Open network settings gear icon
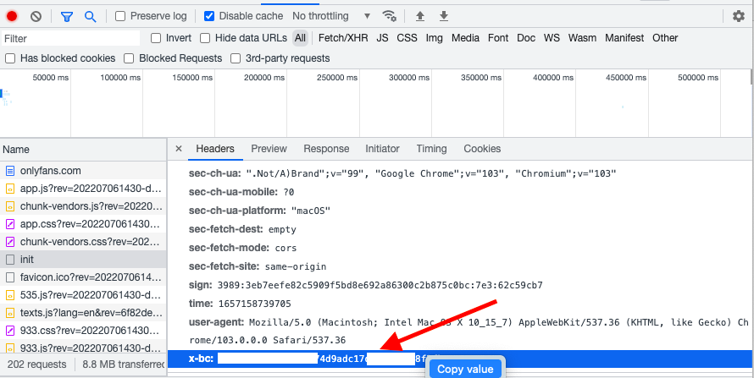The image size is (754, 378). [739, 16]
